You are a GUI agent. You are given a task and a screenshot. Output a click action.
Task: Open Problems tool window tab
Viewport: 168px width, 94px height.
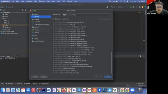point(9,84)
